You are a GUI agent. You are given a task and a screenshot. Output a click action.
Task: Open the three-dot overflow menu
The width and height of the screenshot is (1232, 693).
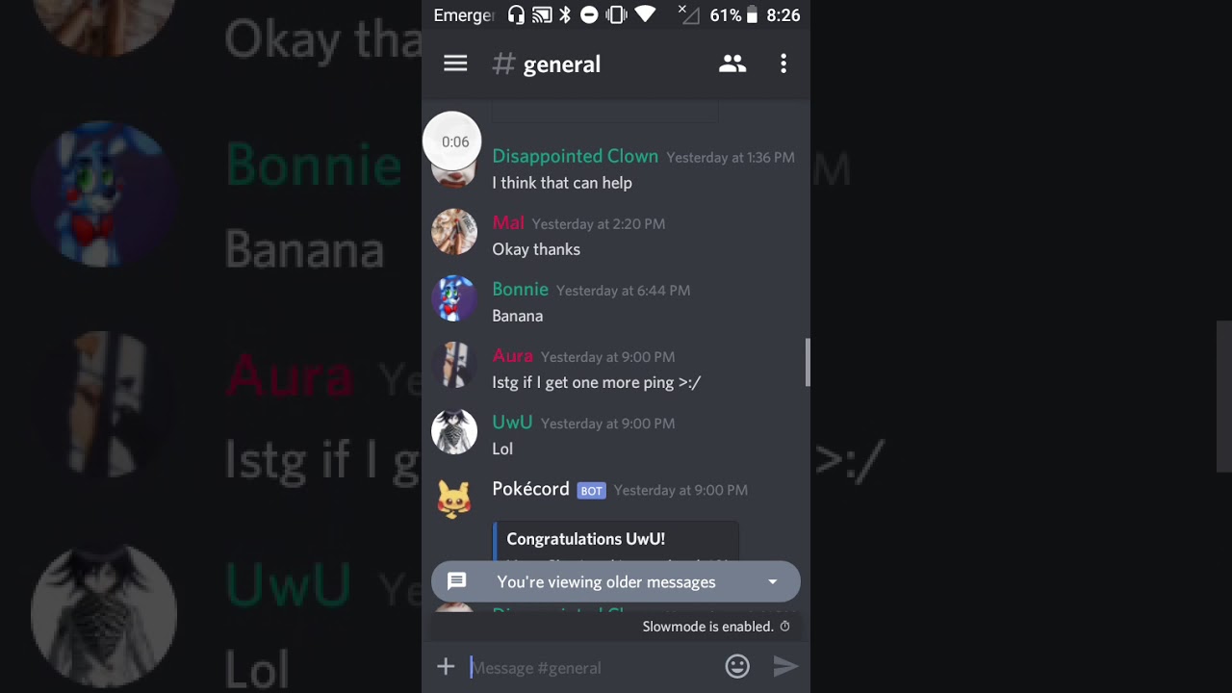[783, 64]
